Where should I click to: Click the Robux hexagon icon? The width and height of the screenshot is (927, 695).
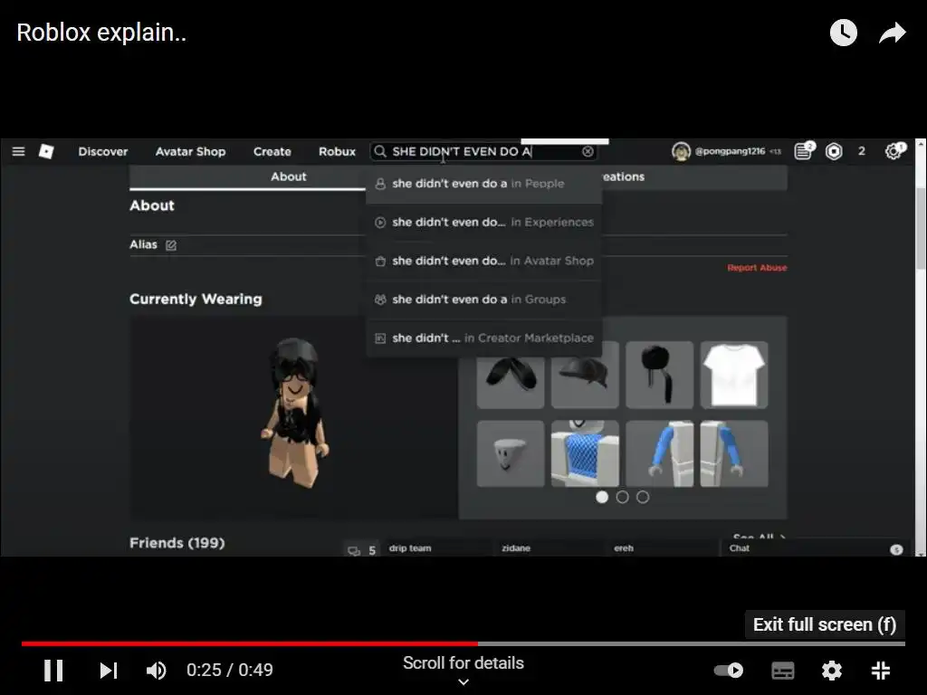(x=834, y=151)
